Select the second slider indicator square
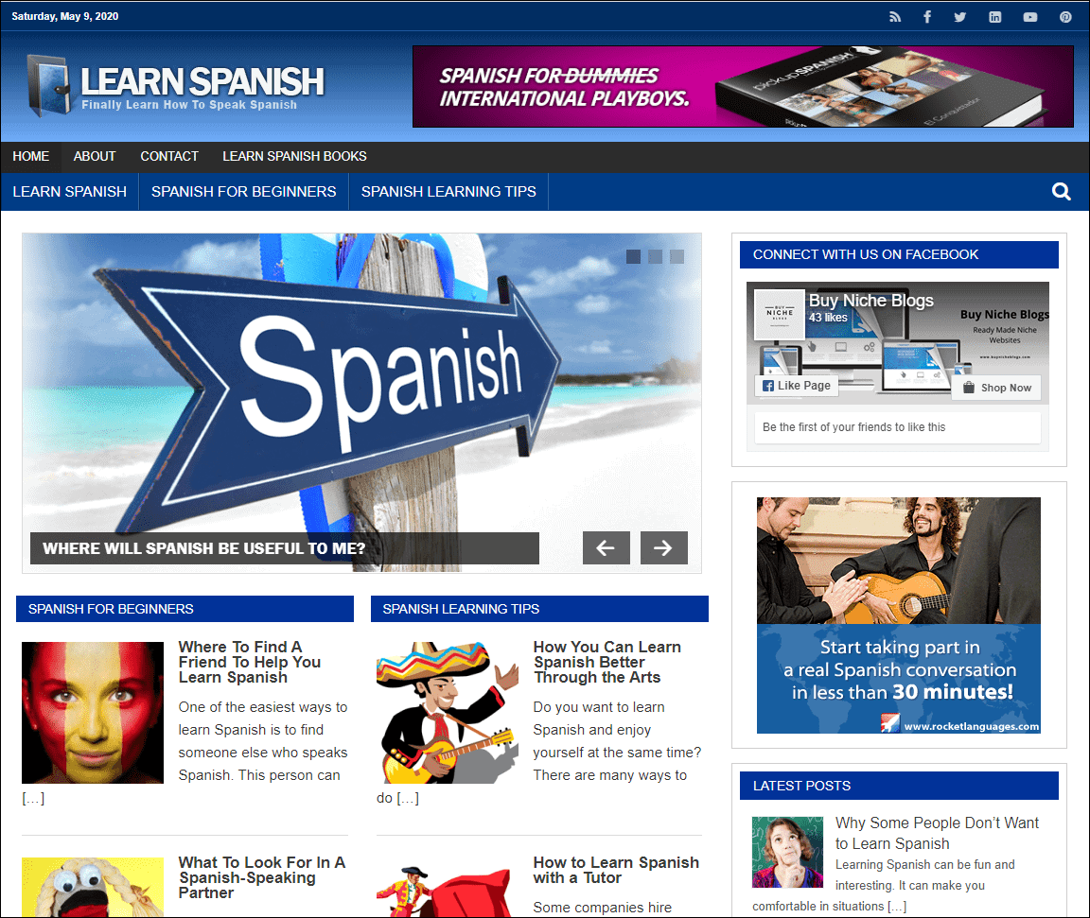Screen dimensions: 1090x918 [x=655, y=256]
